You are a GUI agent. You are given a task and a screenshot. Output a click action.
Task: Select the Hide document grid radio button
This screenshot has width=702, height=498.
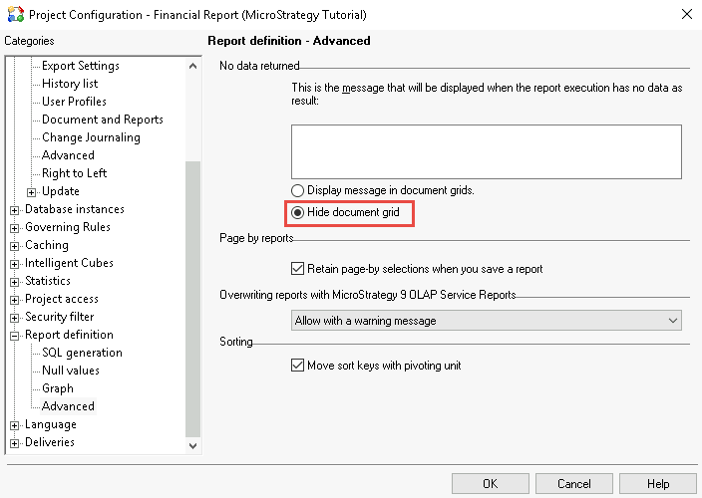click(297, 212)
